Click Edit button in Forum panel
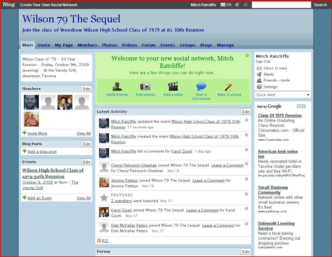The height and width of the screenshot is (257, 332). 246,251
